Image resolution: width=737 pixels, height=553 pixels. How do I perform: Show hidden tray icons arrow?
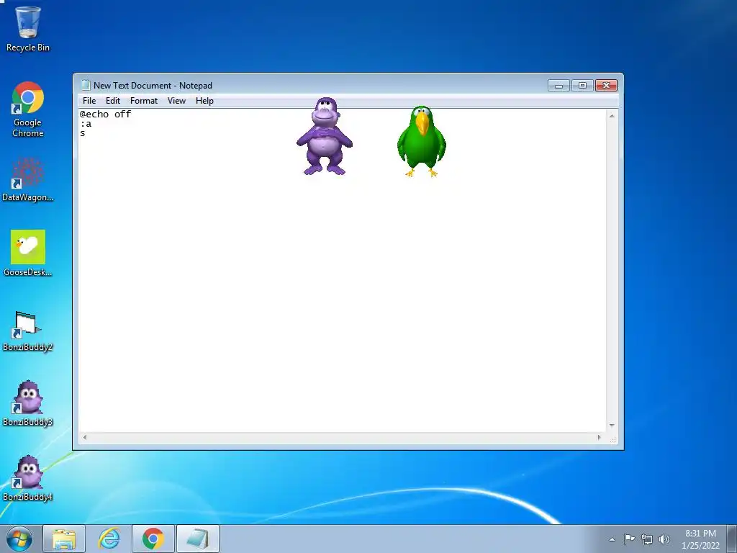tap(612, 539)
